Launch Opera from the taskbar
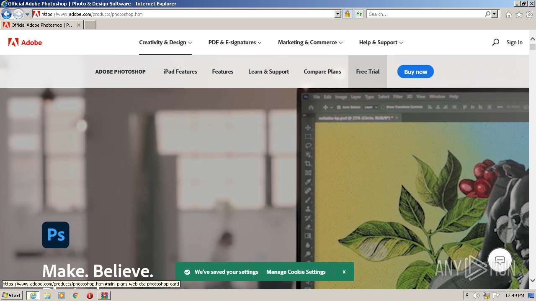Screen dimensions: 536x301 point(90,296)
